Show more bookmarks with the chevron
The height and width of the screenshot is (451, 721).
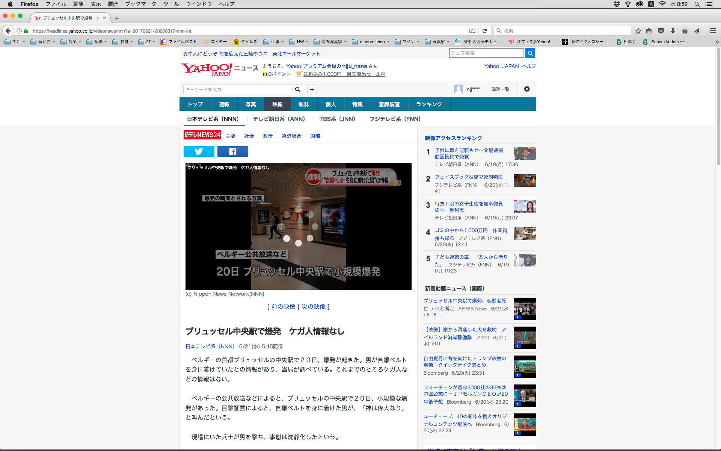pyautogui.click(x=716, y=42)
